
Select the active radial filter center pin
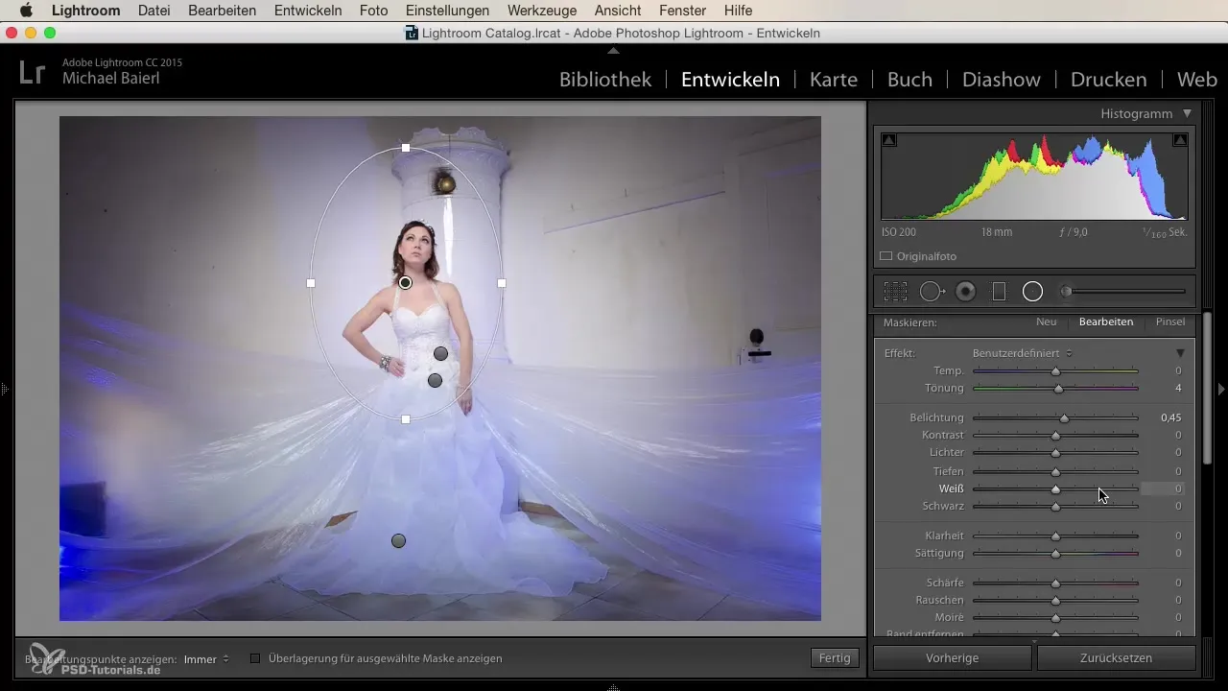point(406,283)
